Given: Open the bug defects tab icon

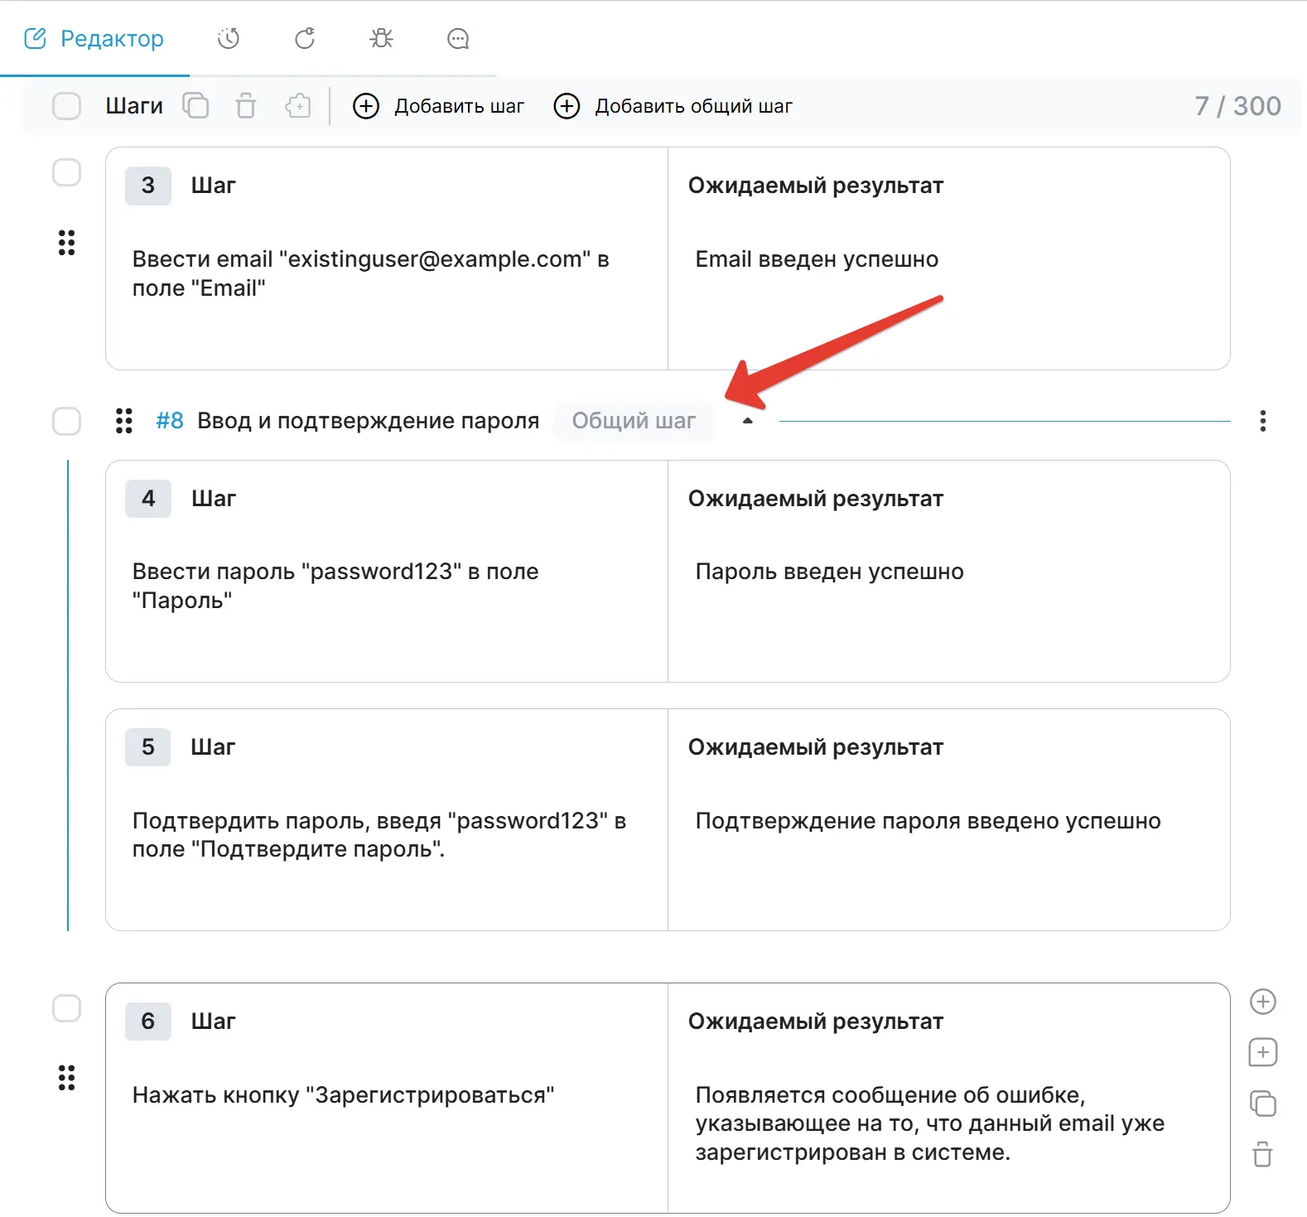Looking at the screenshot, I should 381,39.
